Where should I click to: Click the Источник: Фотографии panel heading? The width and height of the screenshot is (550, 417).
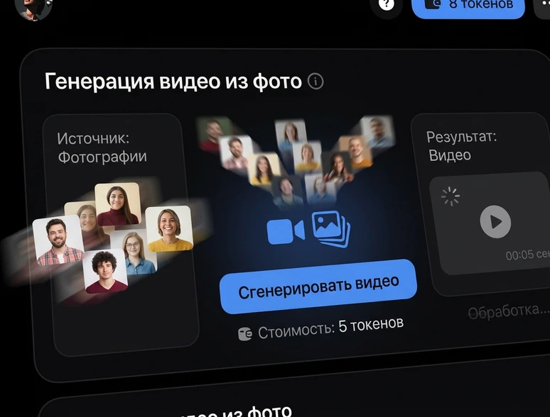[x=102, y=148]
